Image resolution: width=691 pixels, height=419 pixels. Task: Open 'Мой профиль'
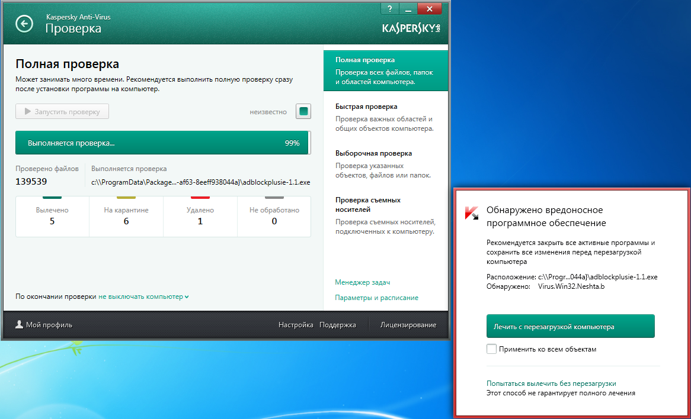44,325
